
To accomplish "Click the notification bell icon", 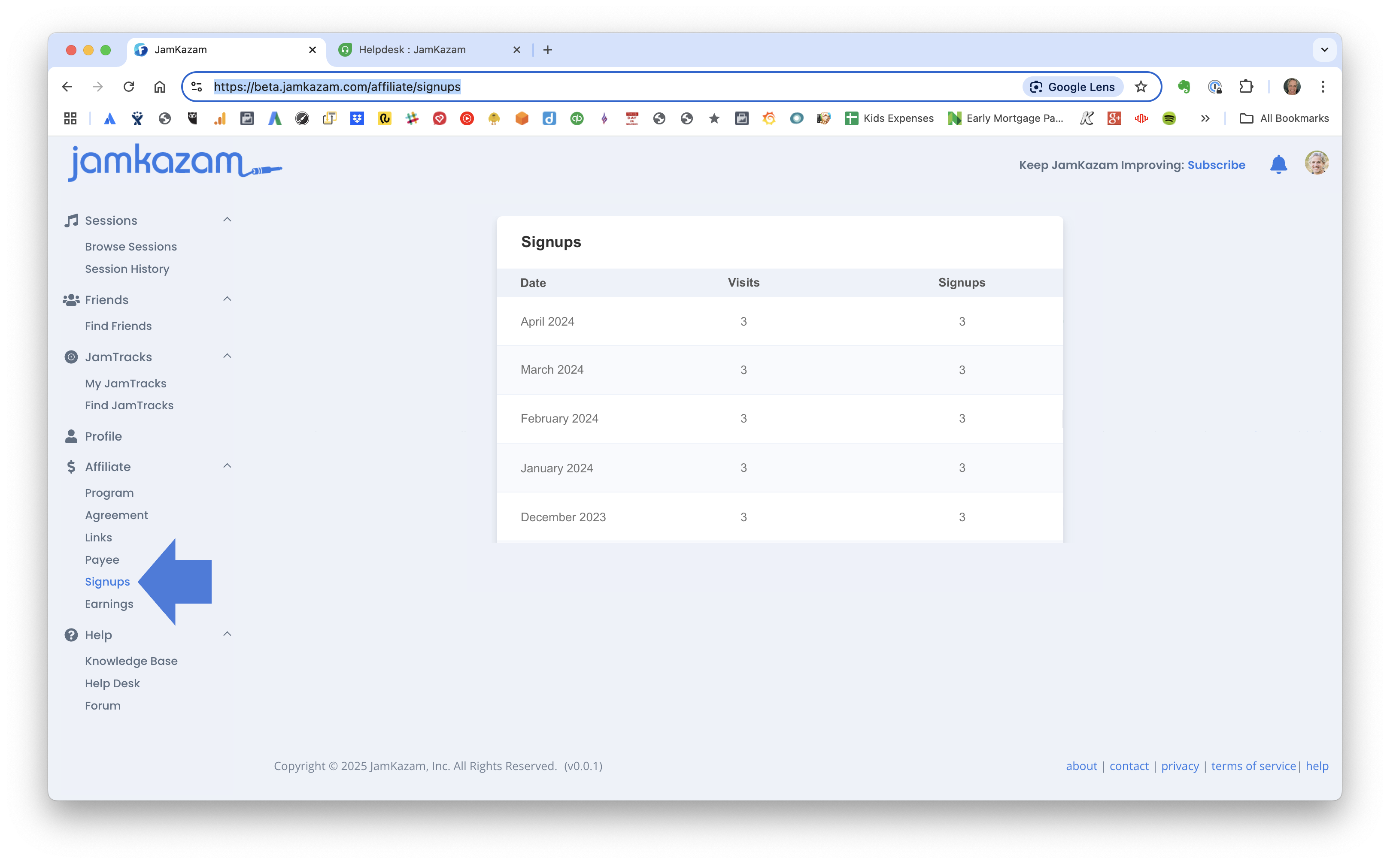I will click(1278, 165).
